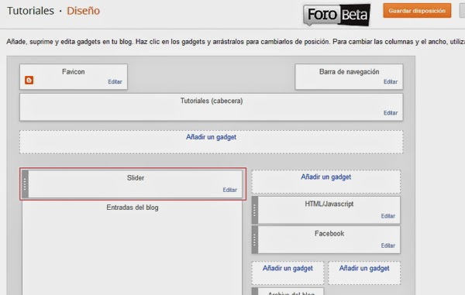Add a gadget in left sidebar column below Facebook
465x295 pixels.
pos(288,269)
